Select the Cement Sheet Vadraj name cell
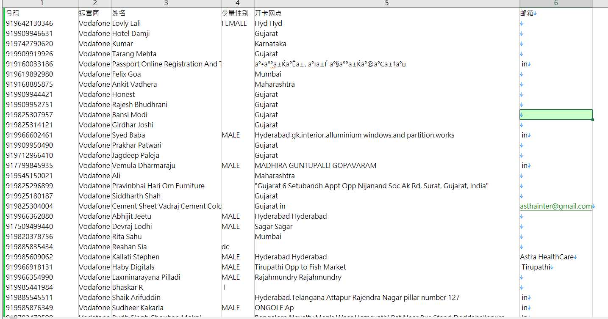This screenshot has width=608, height=319. point(166,206)
